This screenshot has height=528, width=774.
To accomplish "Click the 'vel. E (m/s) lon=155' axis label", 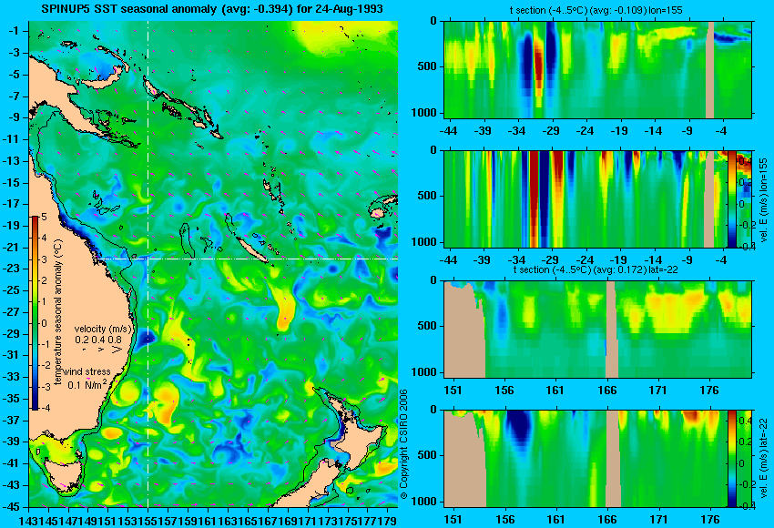I will (x=763, y=200).
